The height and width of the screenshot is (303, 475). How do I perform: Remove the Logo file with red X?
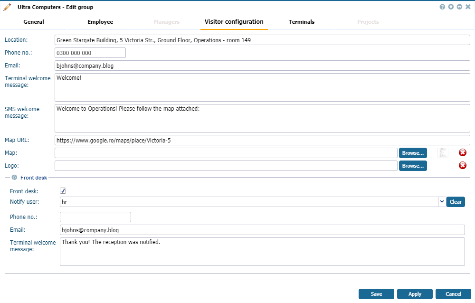[462, 165]
